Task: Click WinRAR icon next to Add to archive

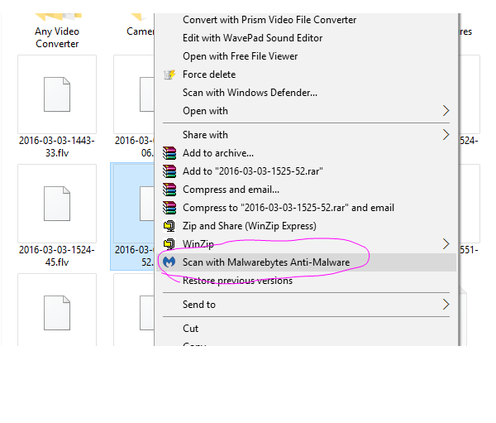Action: (169, 153)
